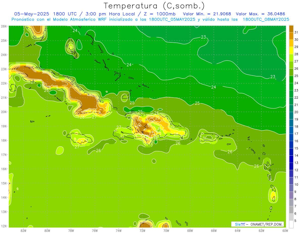The height and width of the screenshot is (234, 303).
Task: Click the '24N' latitude axis label
Action: [4, 55]
